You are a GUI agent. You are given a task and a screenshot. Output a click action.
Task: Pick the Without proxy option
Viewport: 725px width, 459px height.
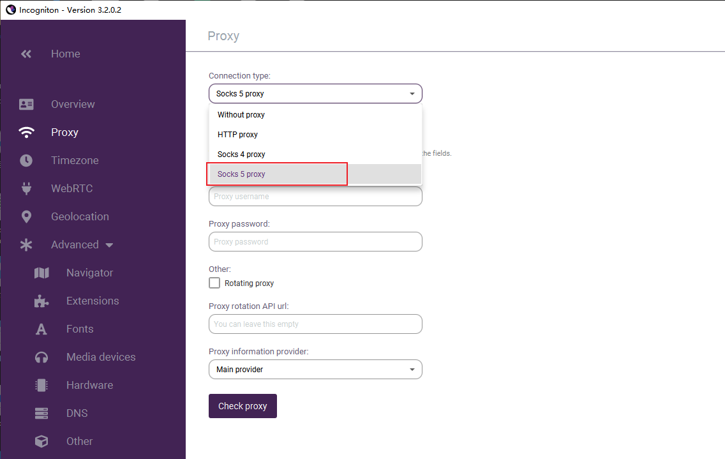[241, 115]
